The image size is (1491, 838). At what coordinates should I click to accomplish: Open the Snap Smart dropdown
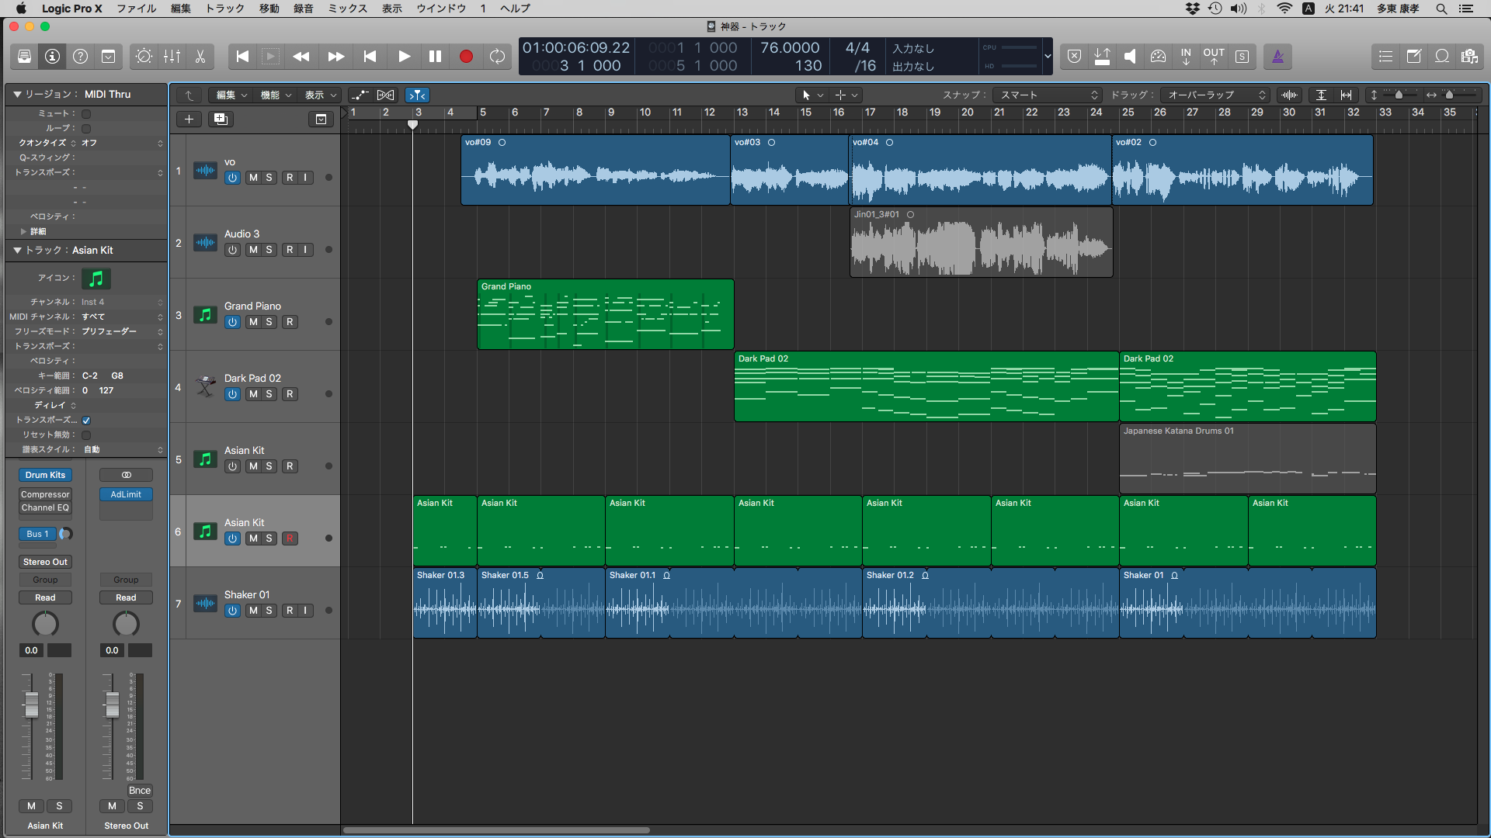point(1049,95)
